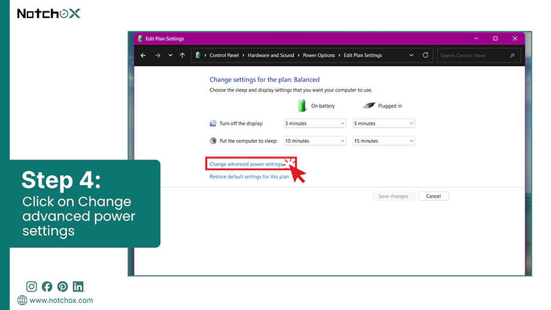
Task: Open display-off Plugged in dropdown showing 5 minutes
Action: pyautogui.click(x=384, y=123)
